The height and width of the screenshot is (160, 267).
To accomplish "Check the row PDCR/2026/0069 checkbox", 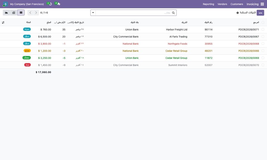I will coord(263,58).
